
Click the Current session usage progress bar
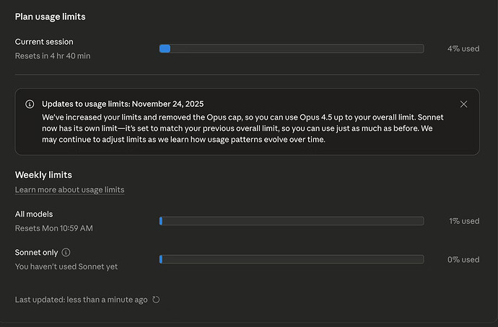[x=291, y=49]
